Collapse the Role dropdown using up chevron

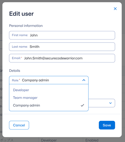tap(84, 80)
